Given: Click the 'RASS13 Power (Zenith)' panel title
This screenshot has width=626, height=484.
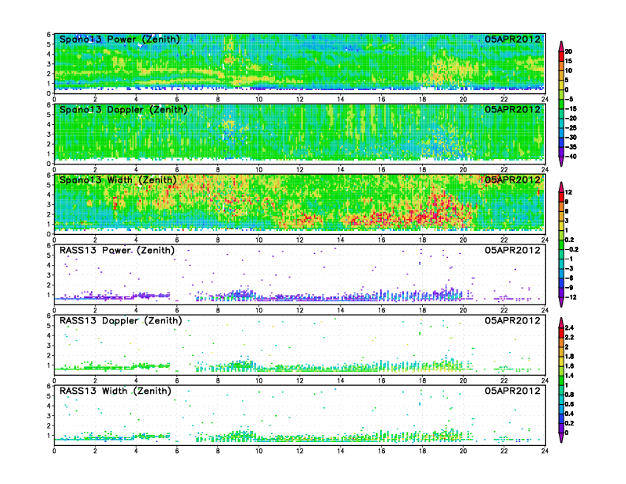Looking at the screenshot, I should point(117,251).
